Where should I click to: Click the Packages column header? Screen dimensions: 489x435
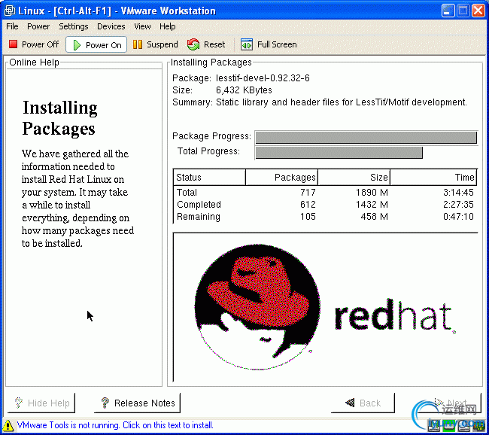[281, 178]
